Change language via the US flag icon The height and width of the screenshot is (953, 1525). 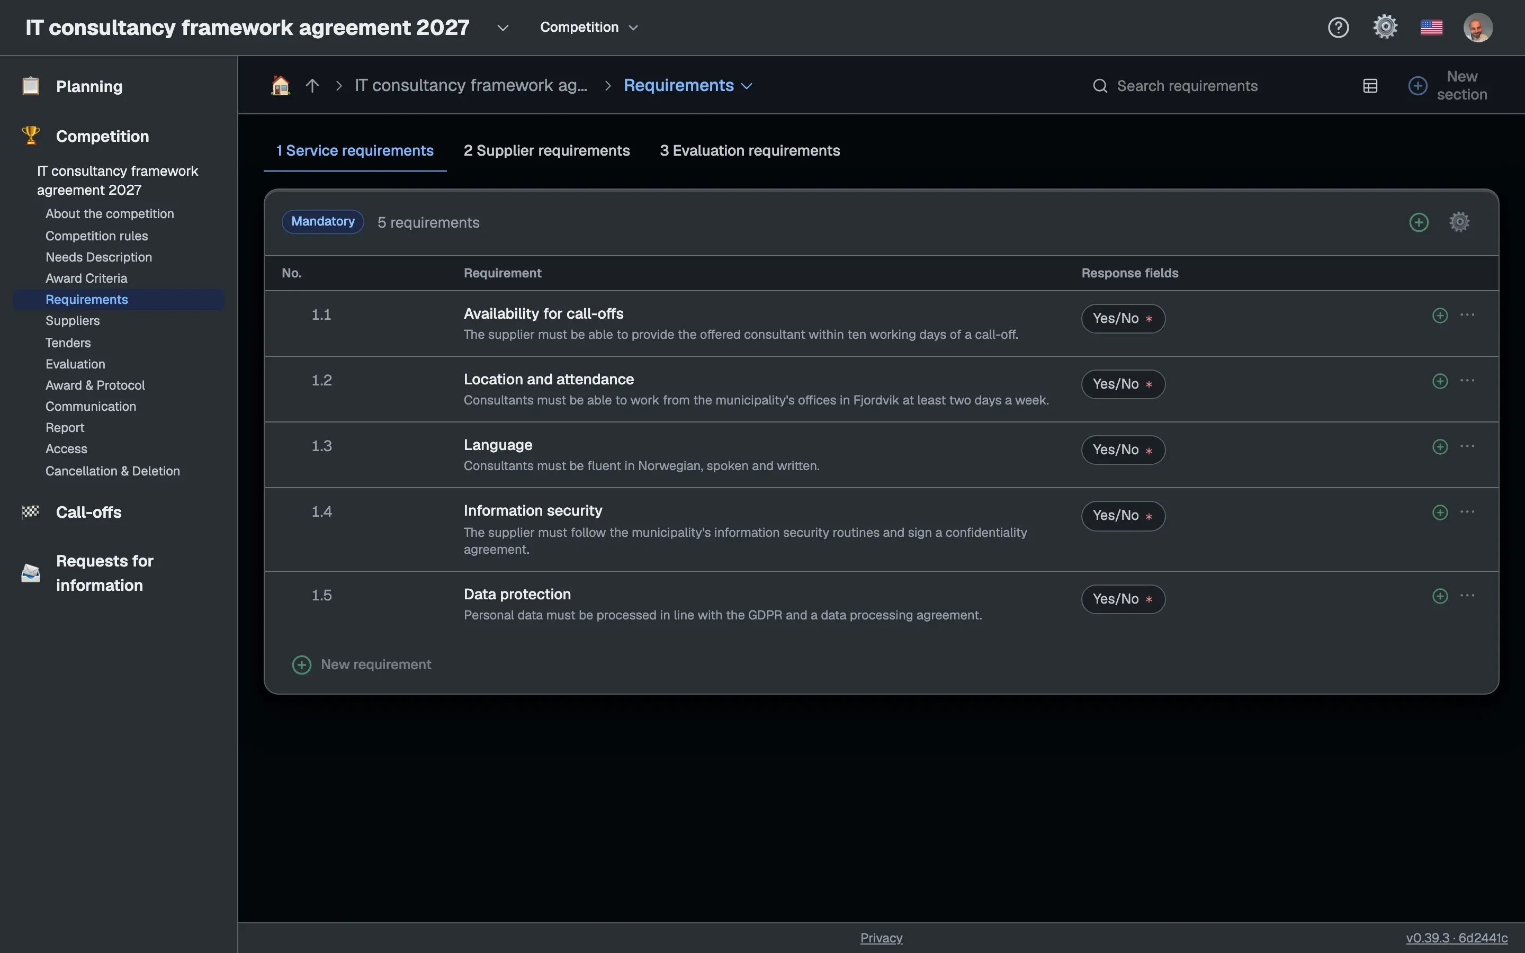(x=1432, y=28)
